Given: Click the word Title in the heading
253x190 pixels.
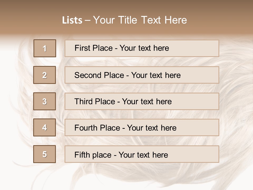Looking at the screenshot, I should point(128,20).
